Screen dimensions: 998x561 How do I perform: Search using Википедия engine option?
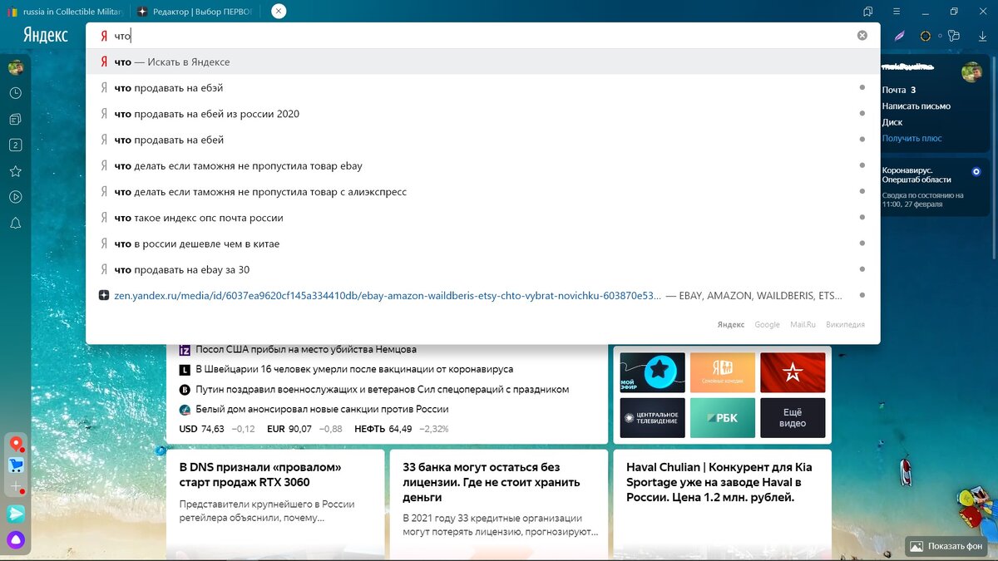[x=845, y=325]
